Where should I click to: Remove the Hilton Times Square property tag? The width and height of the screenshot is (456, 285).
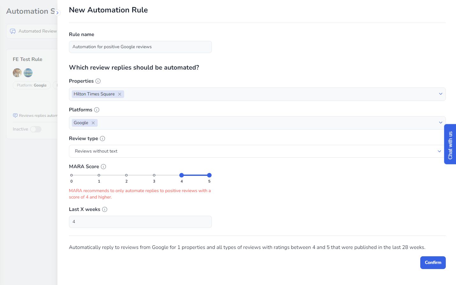point(120,94)
